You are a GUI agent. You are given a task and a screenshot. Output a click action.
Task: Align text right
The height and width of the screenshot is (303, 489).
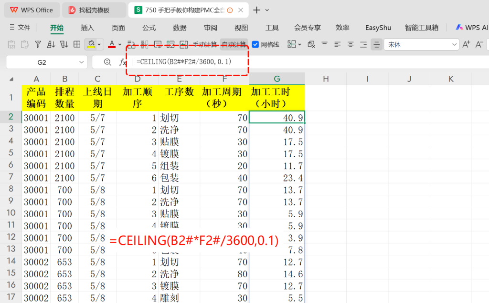[363, 44]
